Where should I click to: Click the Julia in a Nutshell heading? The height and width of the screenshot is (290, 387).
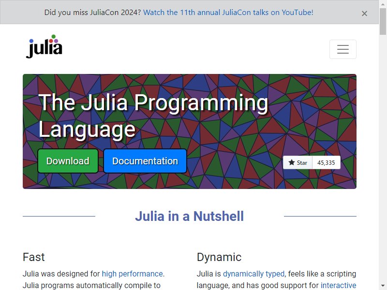click(189, 216)
